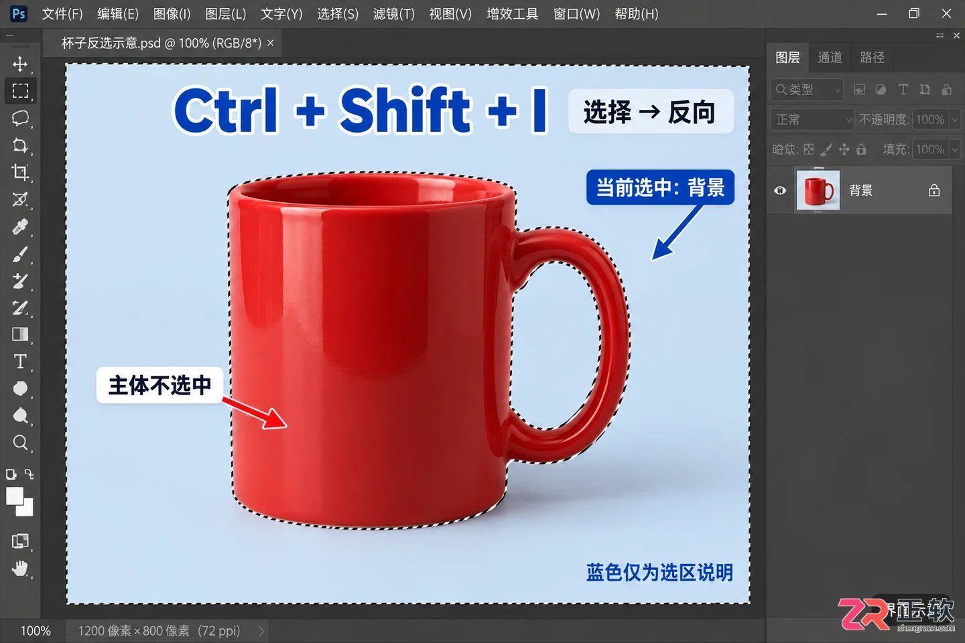
Task: Toggle the smart object filter icon
Action: pos(946,90)
